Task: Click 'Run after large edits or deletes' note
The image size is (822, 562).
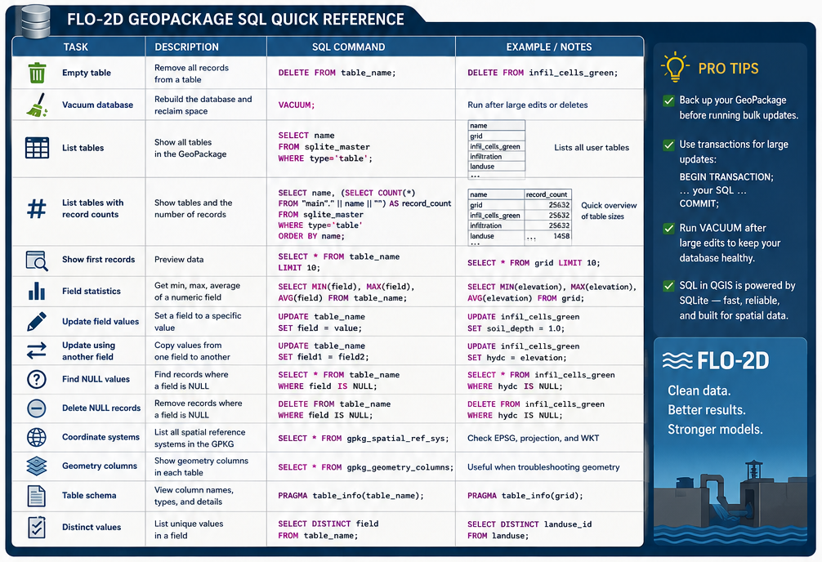Action: [527, 105]
